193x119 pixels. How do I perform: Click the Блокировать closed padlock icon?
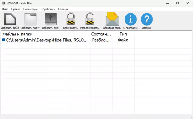(x=71, y=19)
